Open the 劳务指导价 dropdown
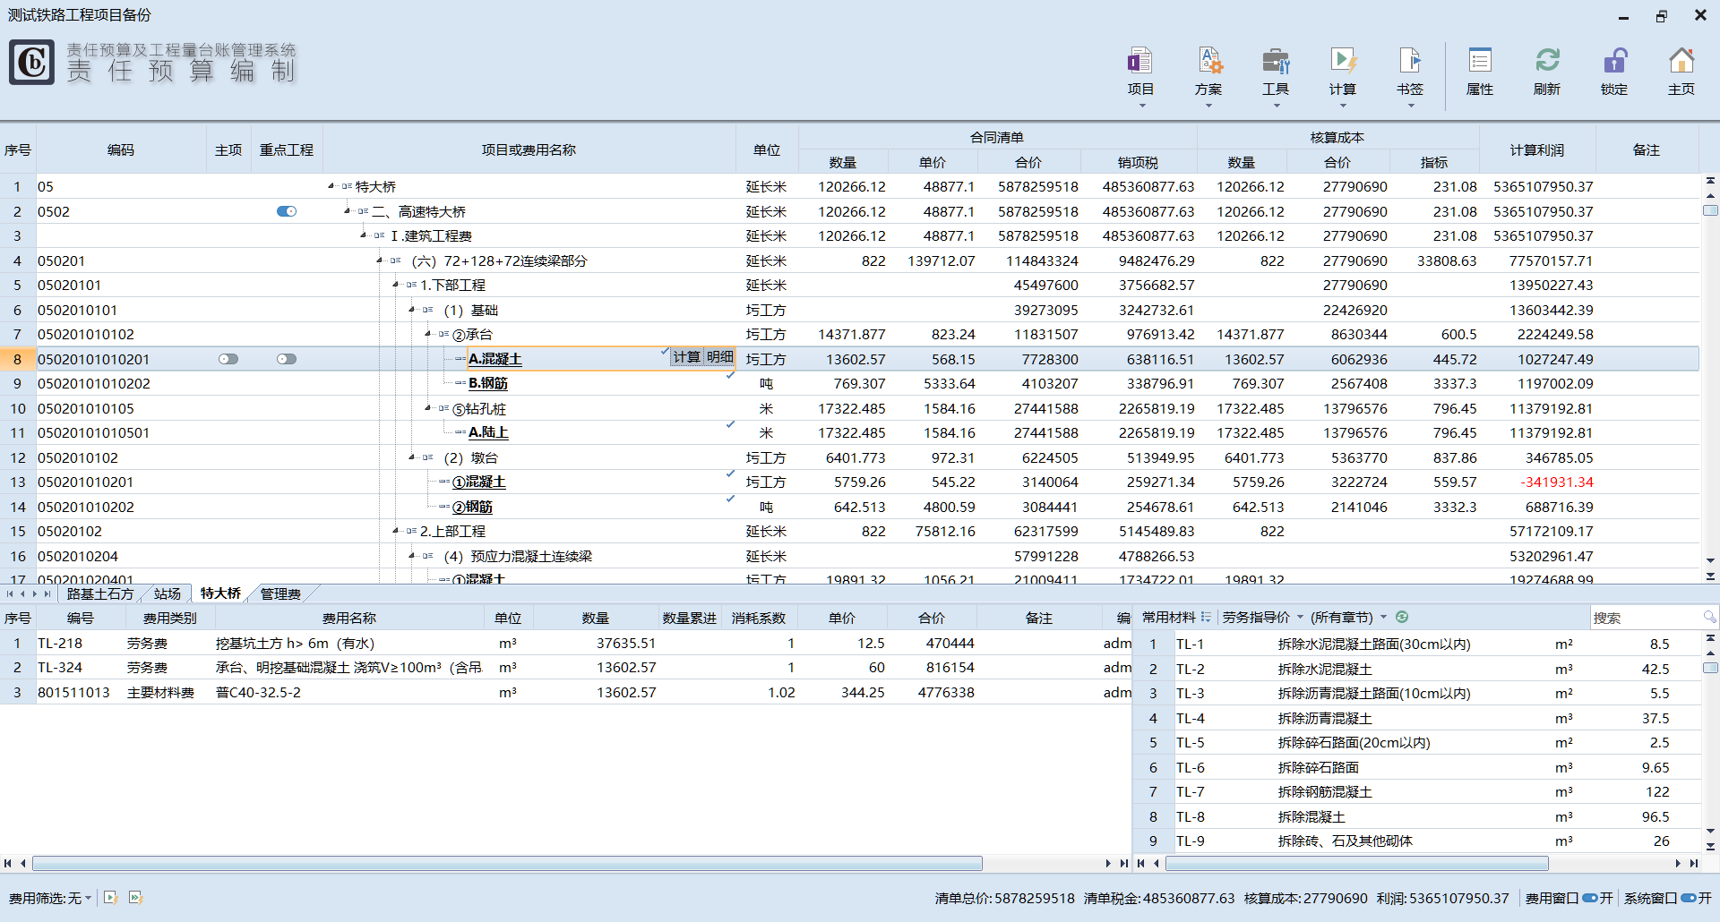The width and height of the screenshot is (1720, 922). click(x=1262, y=617)
